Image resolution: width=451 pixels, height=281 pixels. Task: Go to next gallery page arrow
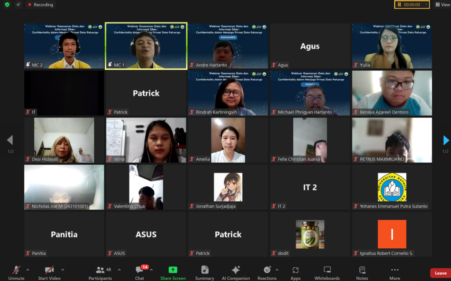(446, 140)
